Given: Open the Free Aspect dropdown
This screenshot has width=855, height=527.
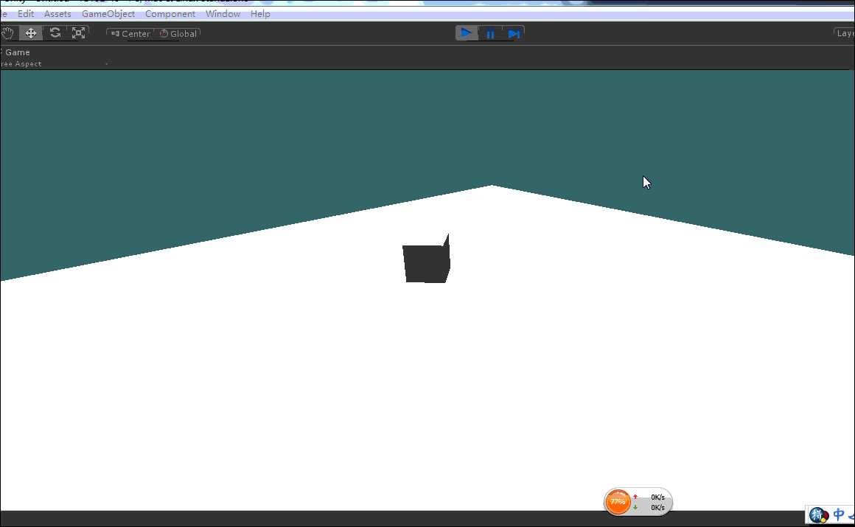Looking at the screenshot, I should [53, 64].
